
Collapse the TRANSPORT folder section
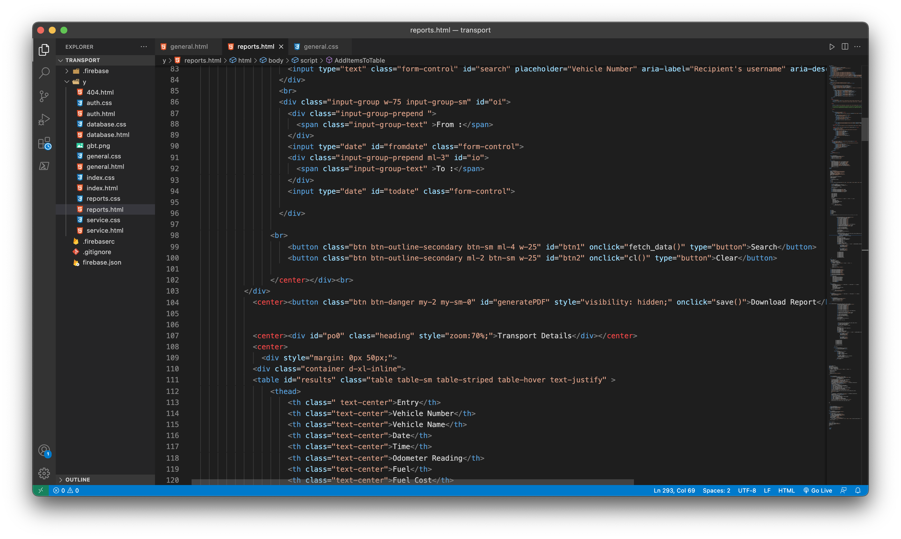pyautogui.click(x=105, y=60)
